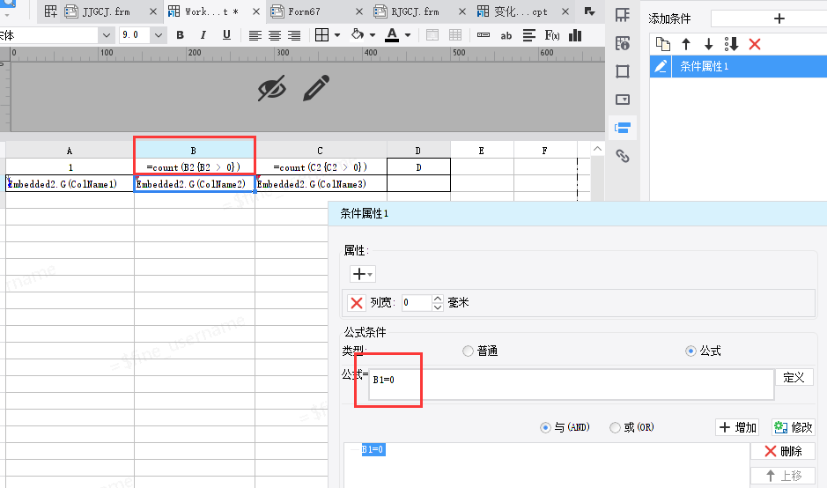Select cell Embedded2.G(ColName1)
The width and height of the screenshot is (827, 488).
[70, 183]
